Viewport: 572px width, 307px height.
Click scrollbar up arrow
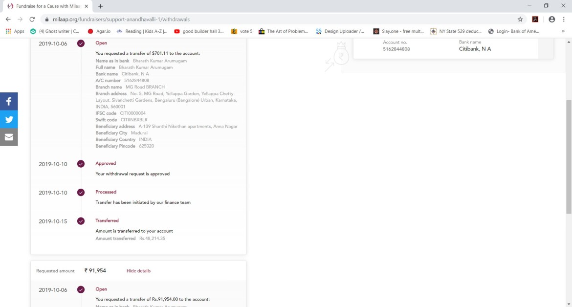(x=569, y=42)
